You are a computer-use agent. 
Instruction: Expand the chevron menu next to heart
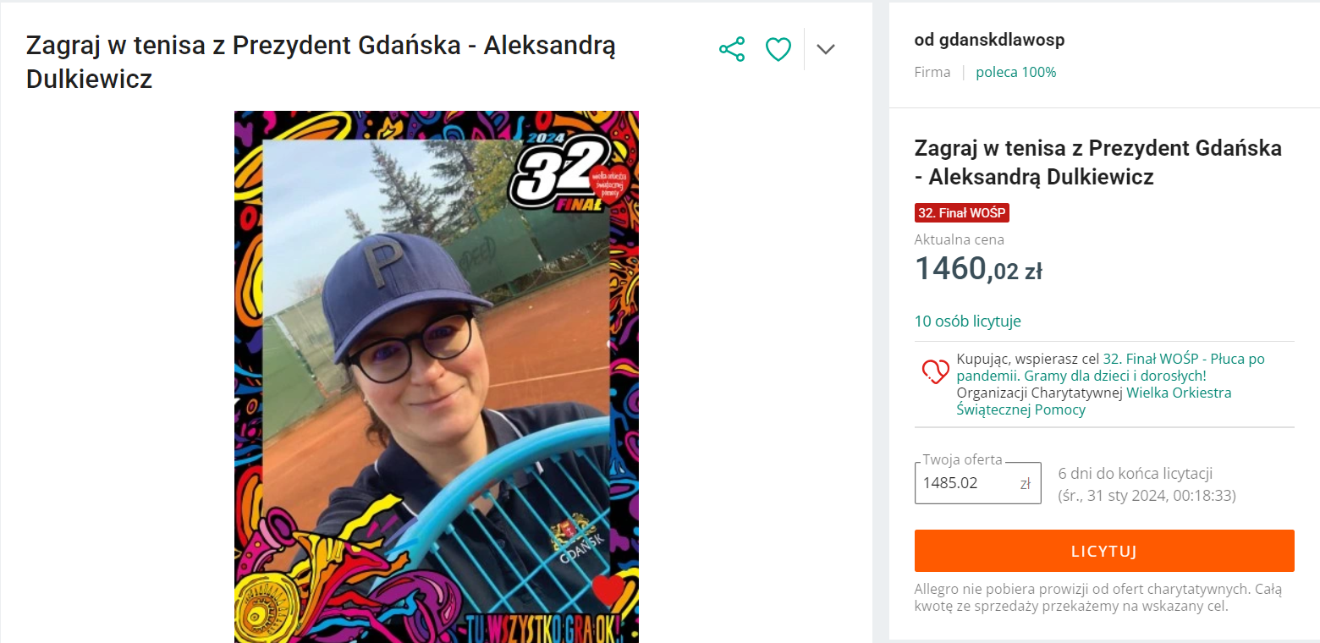pos(826,49)
